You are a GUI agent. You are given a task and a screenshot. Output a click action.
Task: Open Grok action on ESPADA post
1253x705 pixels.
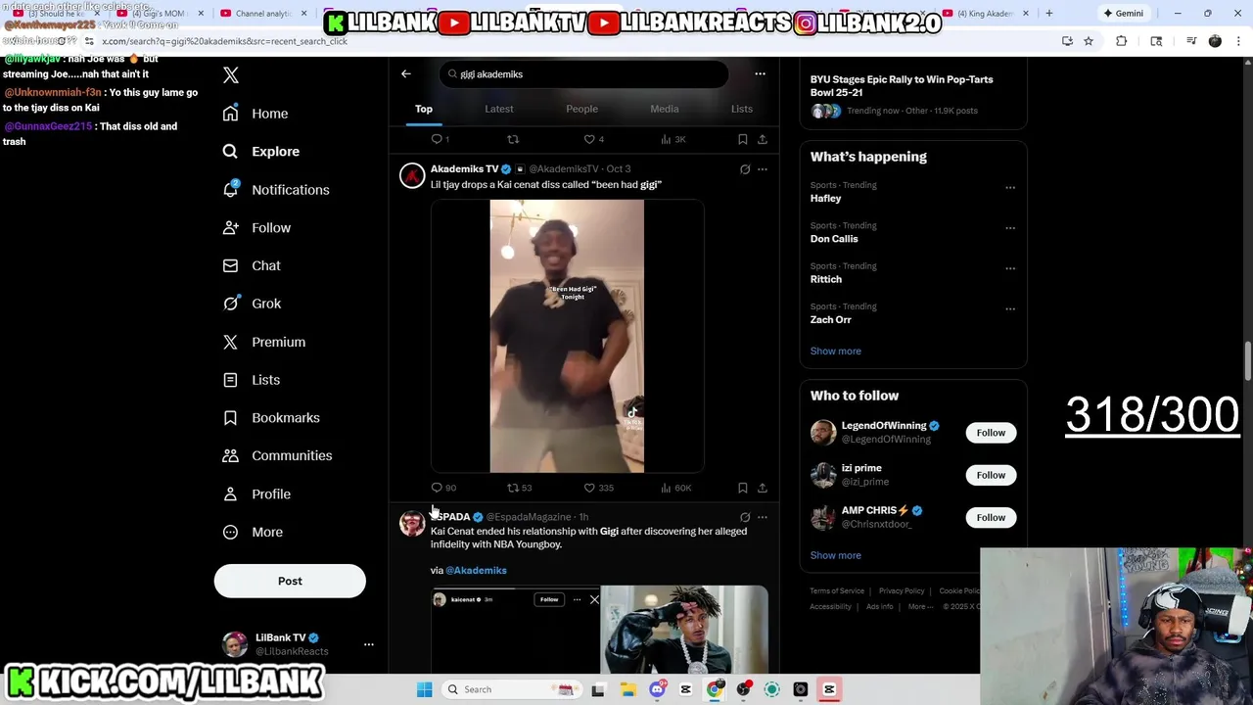[745, 517]
